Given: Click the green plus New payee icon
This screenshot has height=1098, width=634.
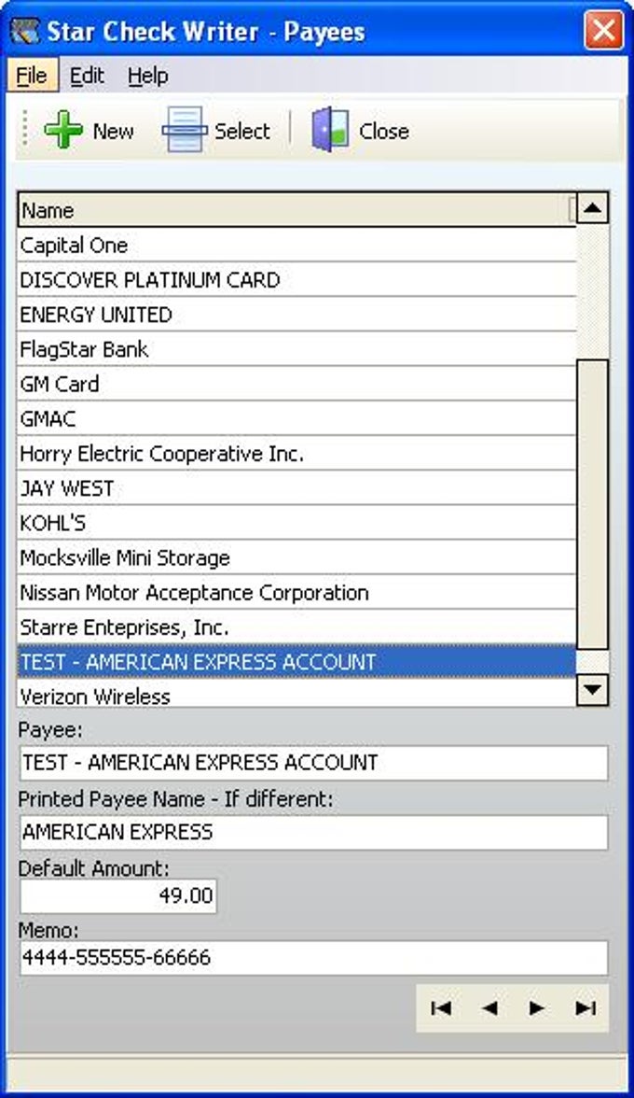Looking at the screenshot, I should tap(62, 130).
